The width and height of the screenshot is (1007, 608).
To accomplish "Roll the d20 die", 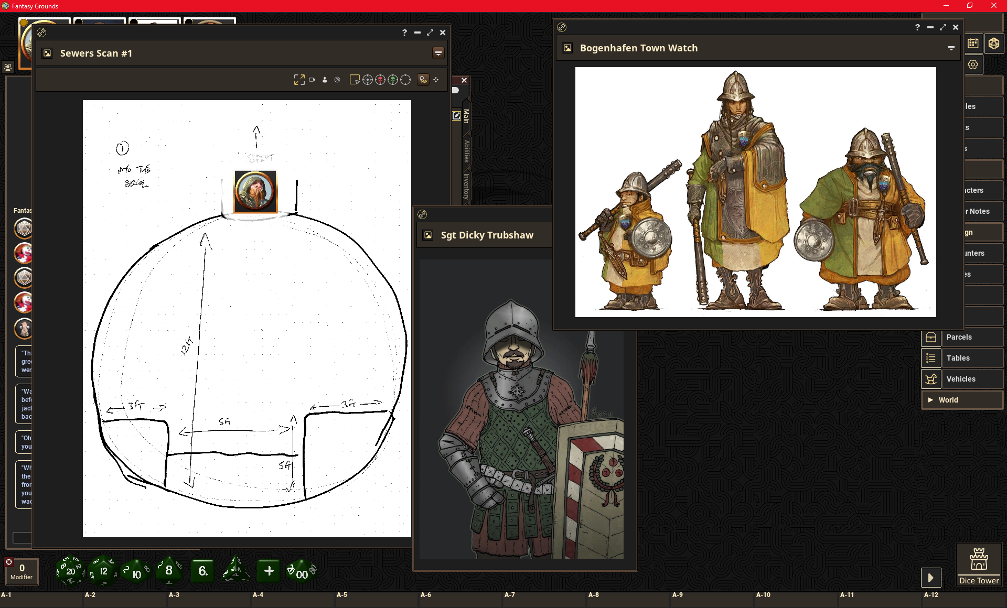I will click(x=70, y=570).
